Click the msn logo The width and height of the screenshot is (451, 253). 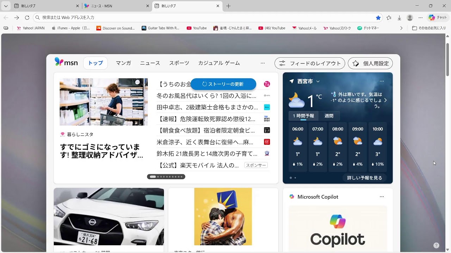tap(66, 63)
